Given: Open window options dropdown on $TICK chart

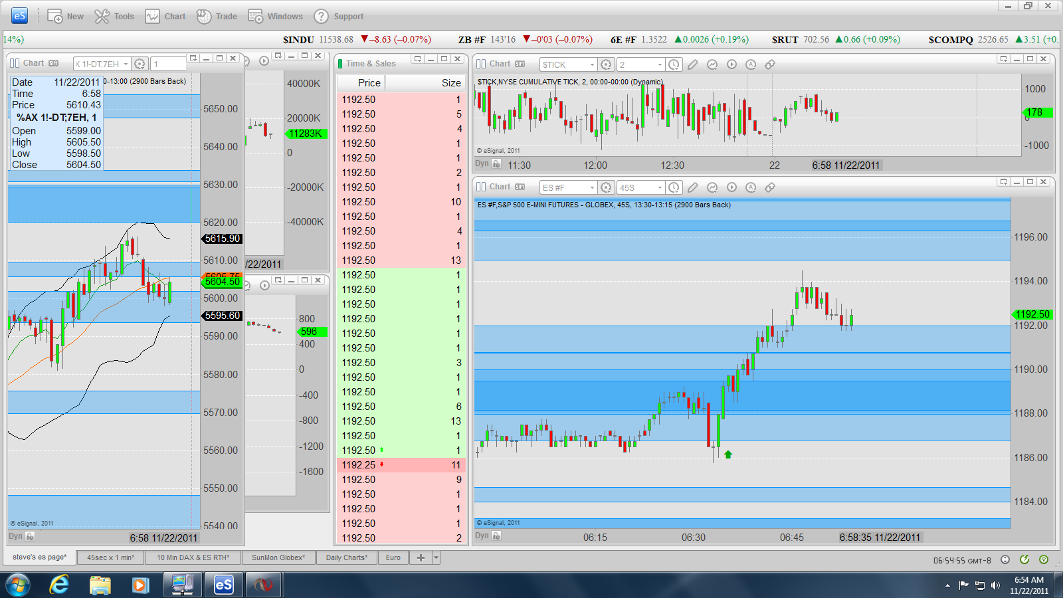Looking at the screenshot, I should point(1004,58).
